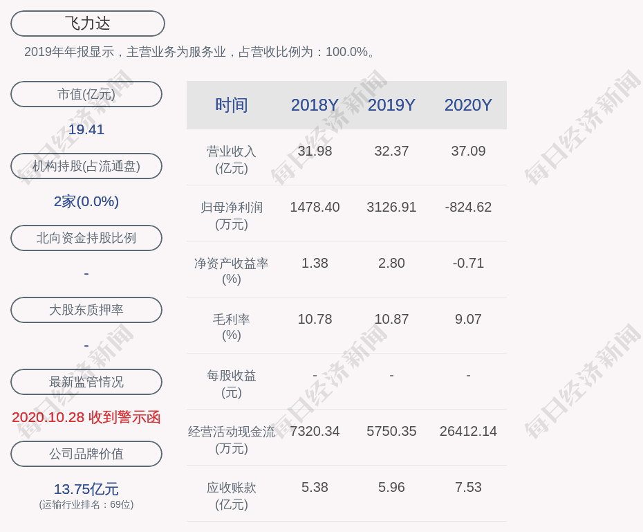
Task: Click the 飞力达 company name pill
Action: [x=87, y=24]
